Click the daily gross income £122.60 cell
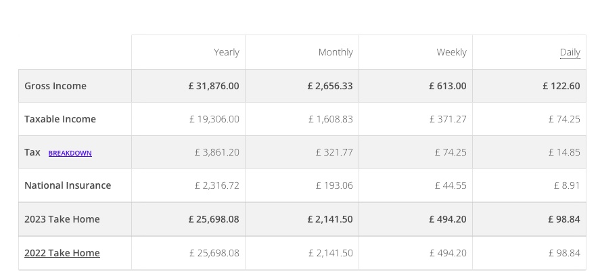The image size is (600, 278). click(561, 86)
